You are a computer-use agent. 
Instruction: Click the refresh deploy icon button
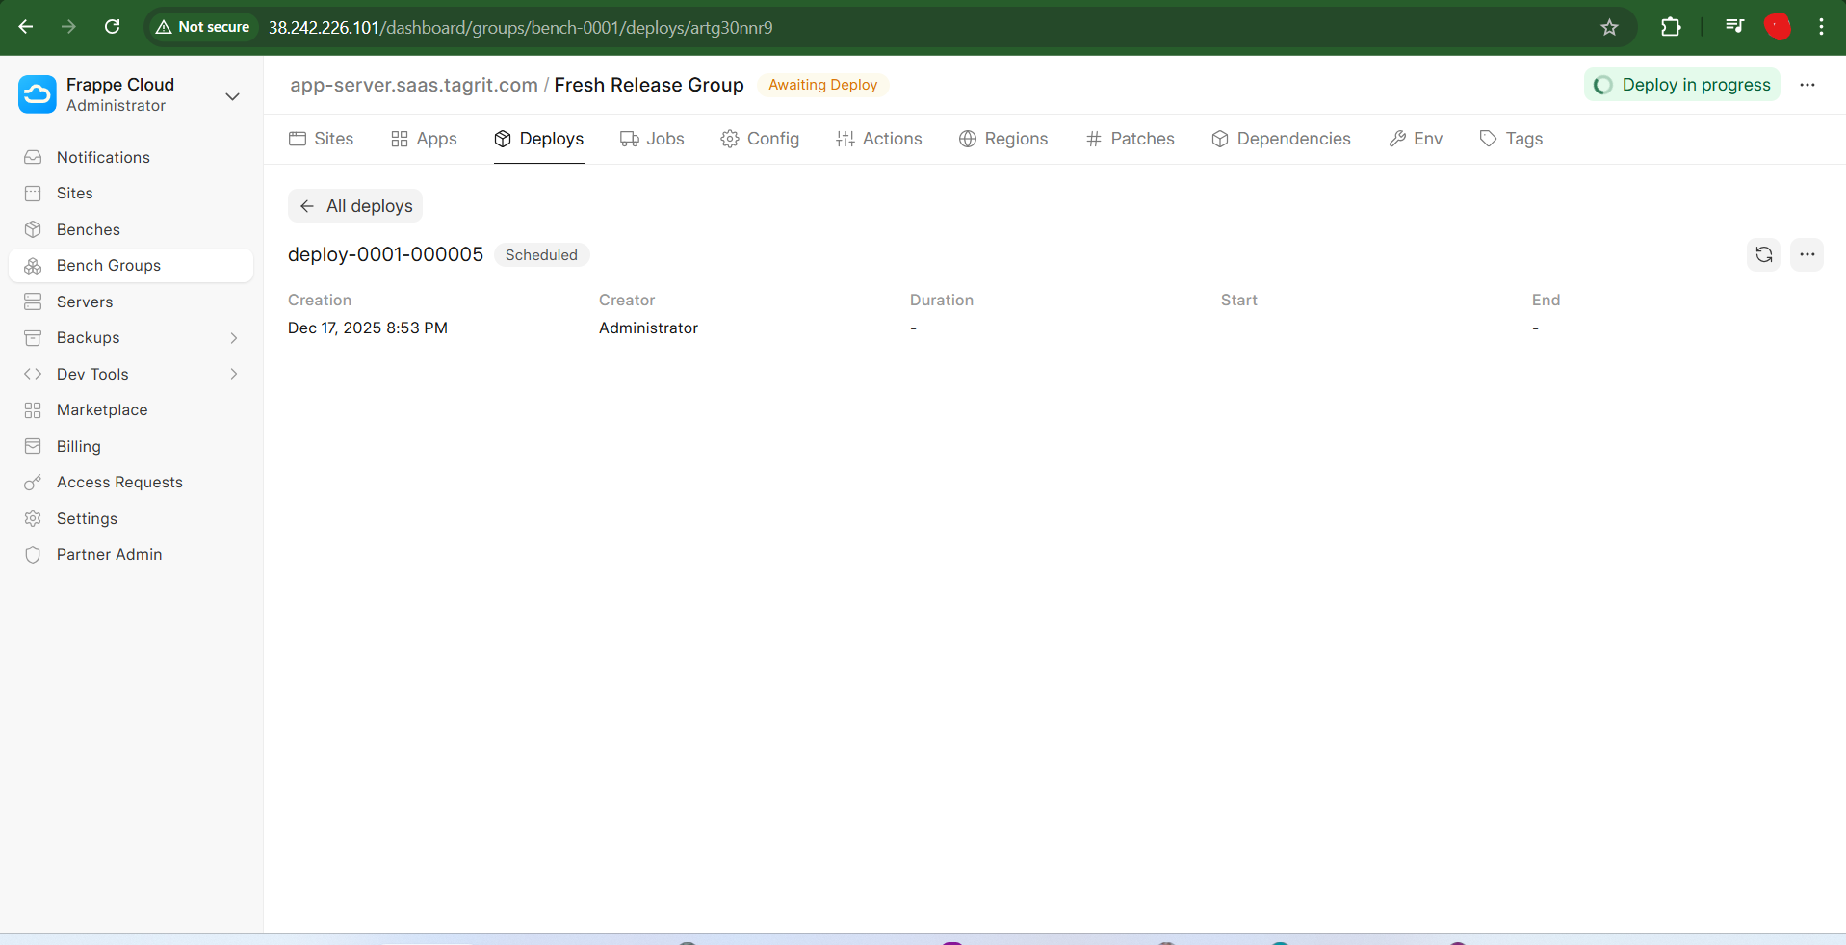coord(1763,255)
